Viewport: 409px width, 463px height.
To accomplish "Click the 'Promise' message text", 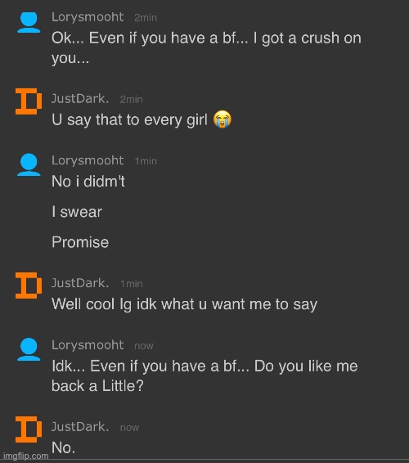I will click(80, 242).
